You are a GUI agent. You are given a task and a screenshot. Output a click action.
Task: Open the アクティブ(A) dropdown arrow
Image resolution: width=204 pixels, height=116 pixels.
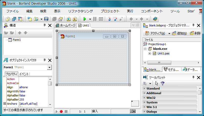169,34
